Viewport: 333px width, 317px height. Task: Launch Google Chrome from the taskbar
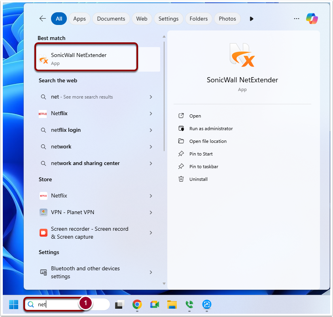click(x=137, y=304)
